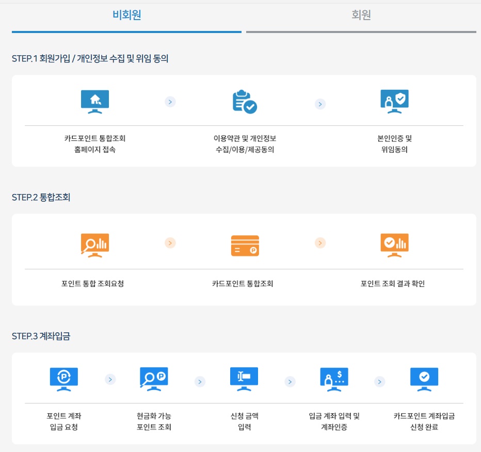Viewport: 481px width, 452px height.
Task: Click the arrow before the 계좌입금 신청 완료 icon
Action: point(380,382)
